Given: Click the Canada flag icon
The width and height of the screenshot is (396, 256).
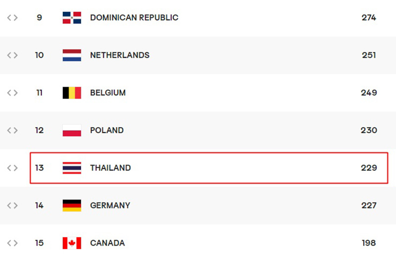Looking at the screenshot, I should coord(72,243).
